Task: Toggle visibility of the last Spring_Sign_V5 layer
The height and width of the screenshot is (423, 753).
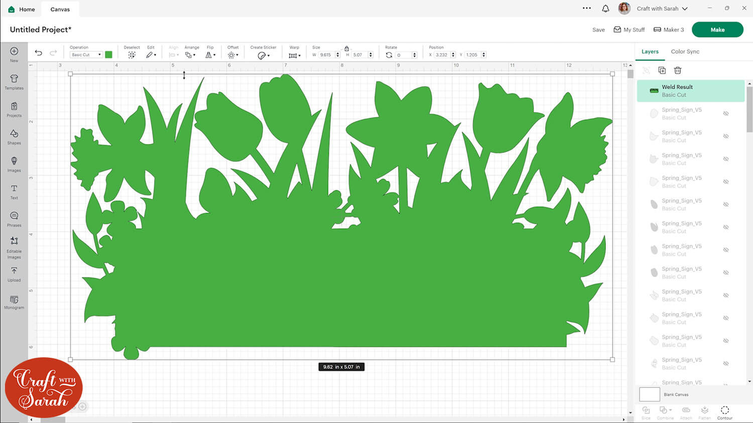Action: (x=726, y=383)
